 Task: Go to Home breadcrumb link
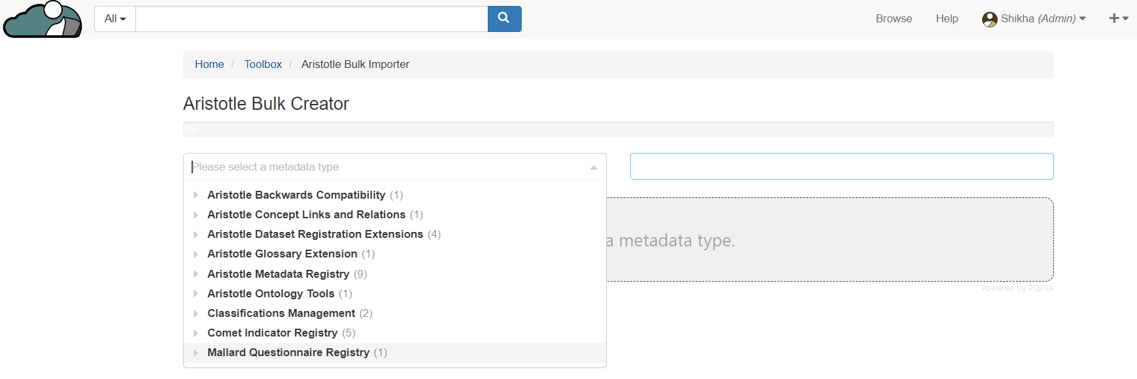tap(209, 65)
